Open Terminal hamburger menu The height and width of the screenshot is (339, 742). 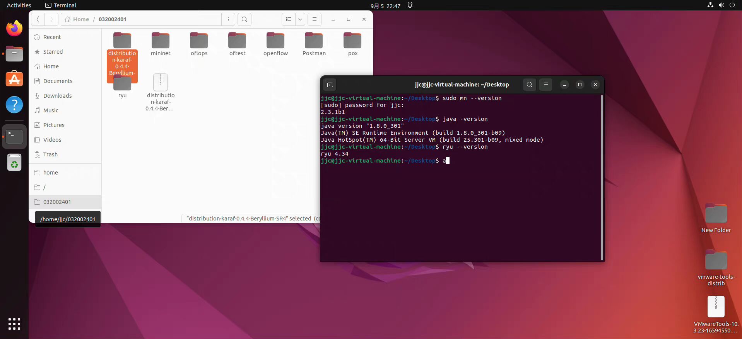coord(546,85)
